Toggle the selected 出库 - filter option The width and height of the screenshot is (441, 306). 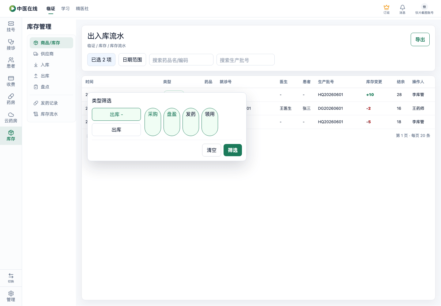(x=116, y=114)
